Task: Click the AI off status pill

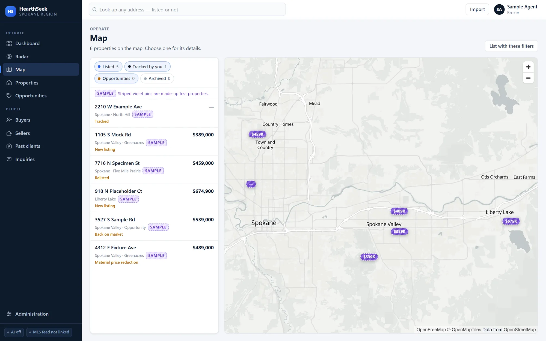Action: pyautogui.click(x=14, y=332)
